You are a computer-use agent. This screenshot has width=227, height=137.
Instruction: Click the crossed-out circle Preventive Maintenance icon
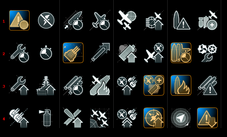pos(46,20)
